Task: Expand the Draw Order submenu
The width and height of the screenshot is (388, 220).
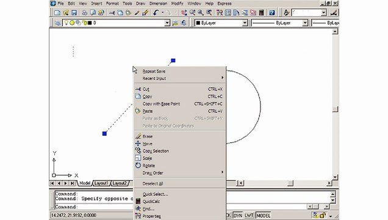Action: [179, 173]
